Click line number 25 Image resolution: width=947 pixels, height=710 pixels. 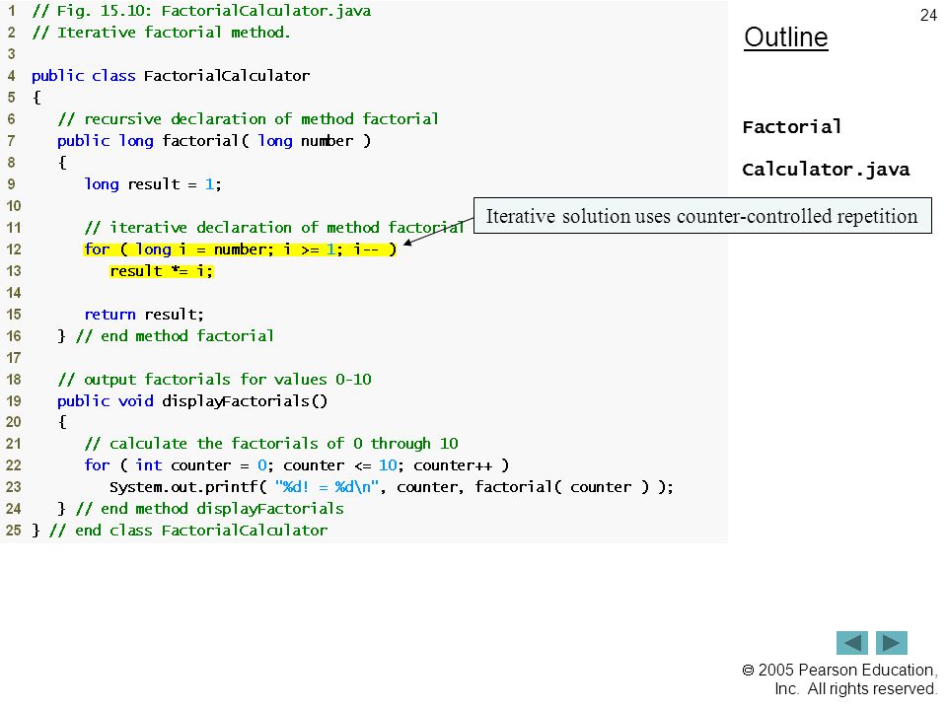click(x=13, y=531)
